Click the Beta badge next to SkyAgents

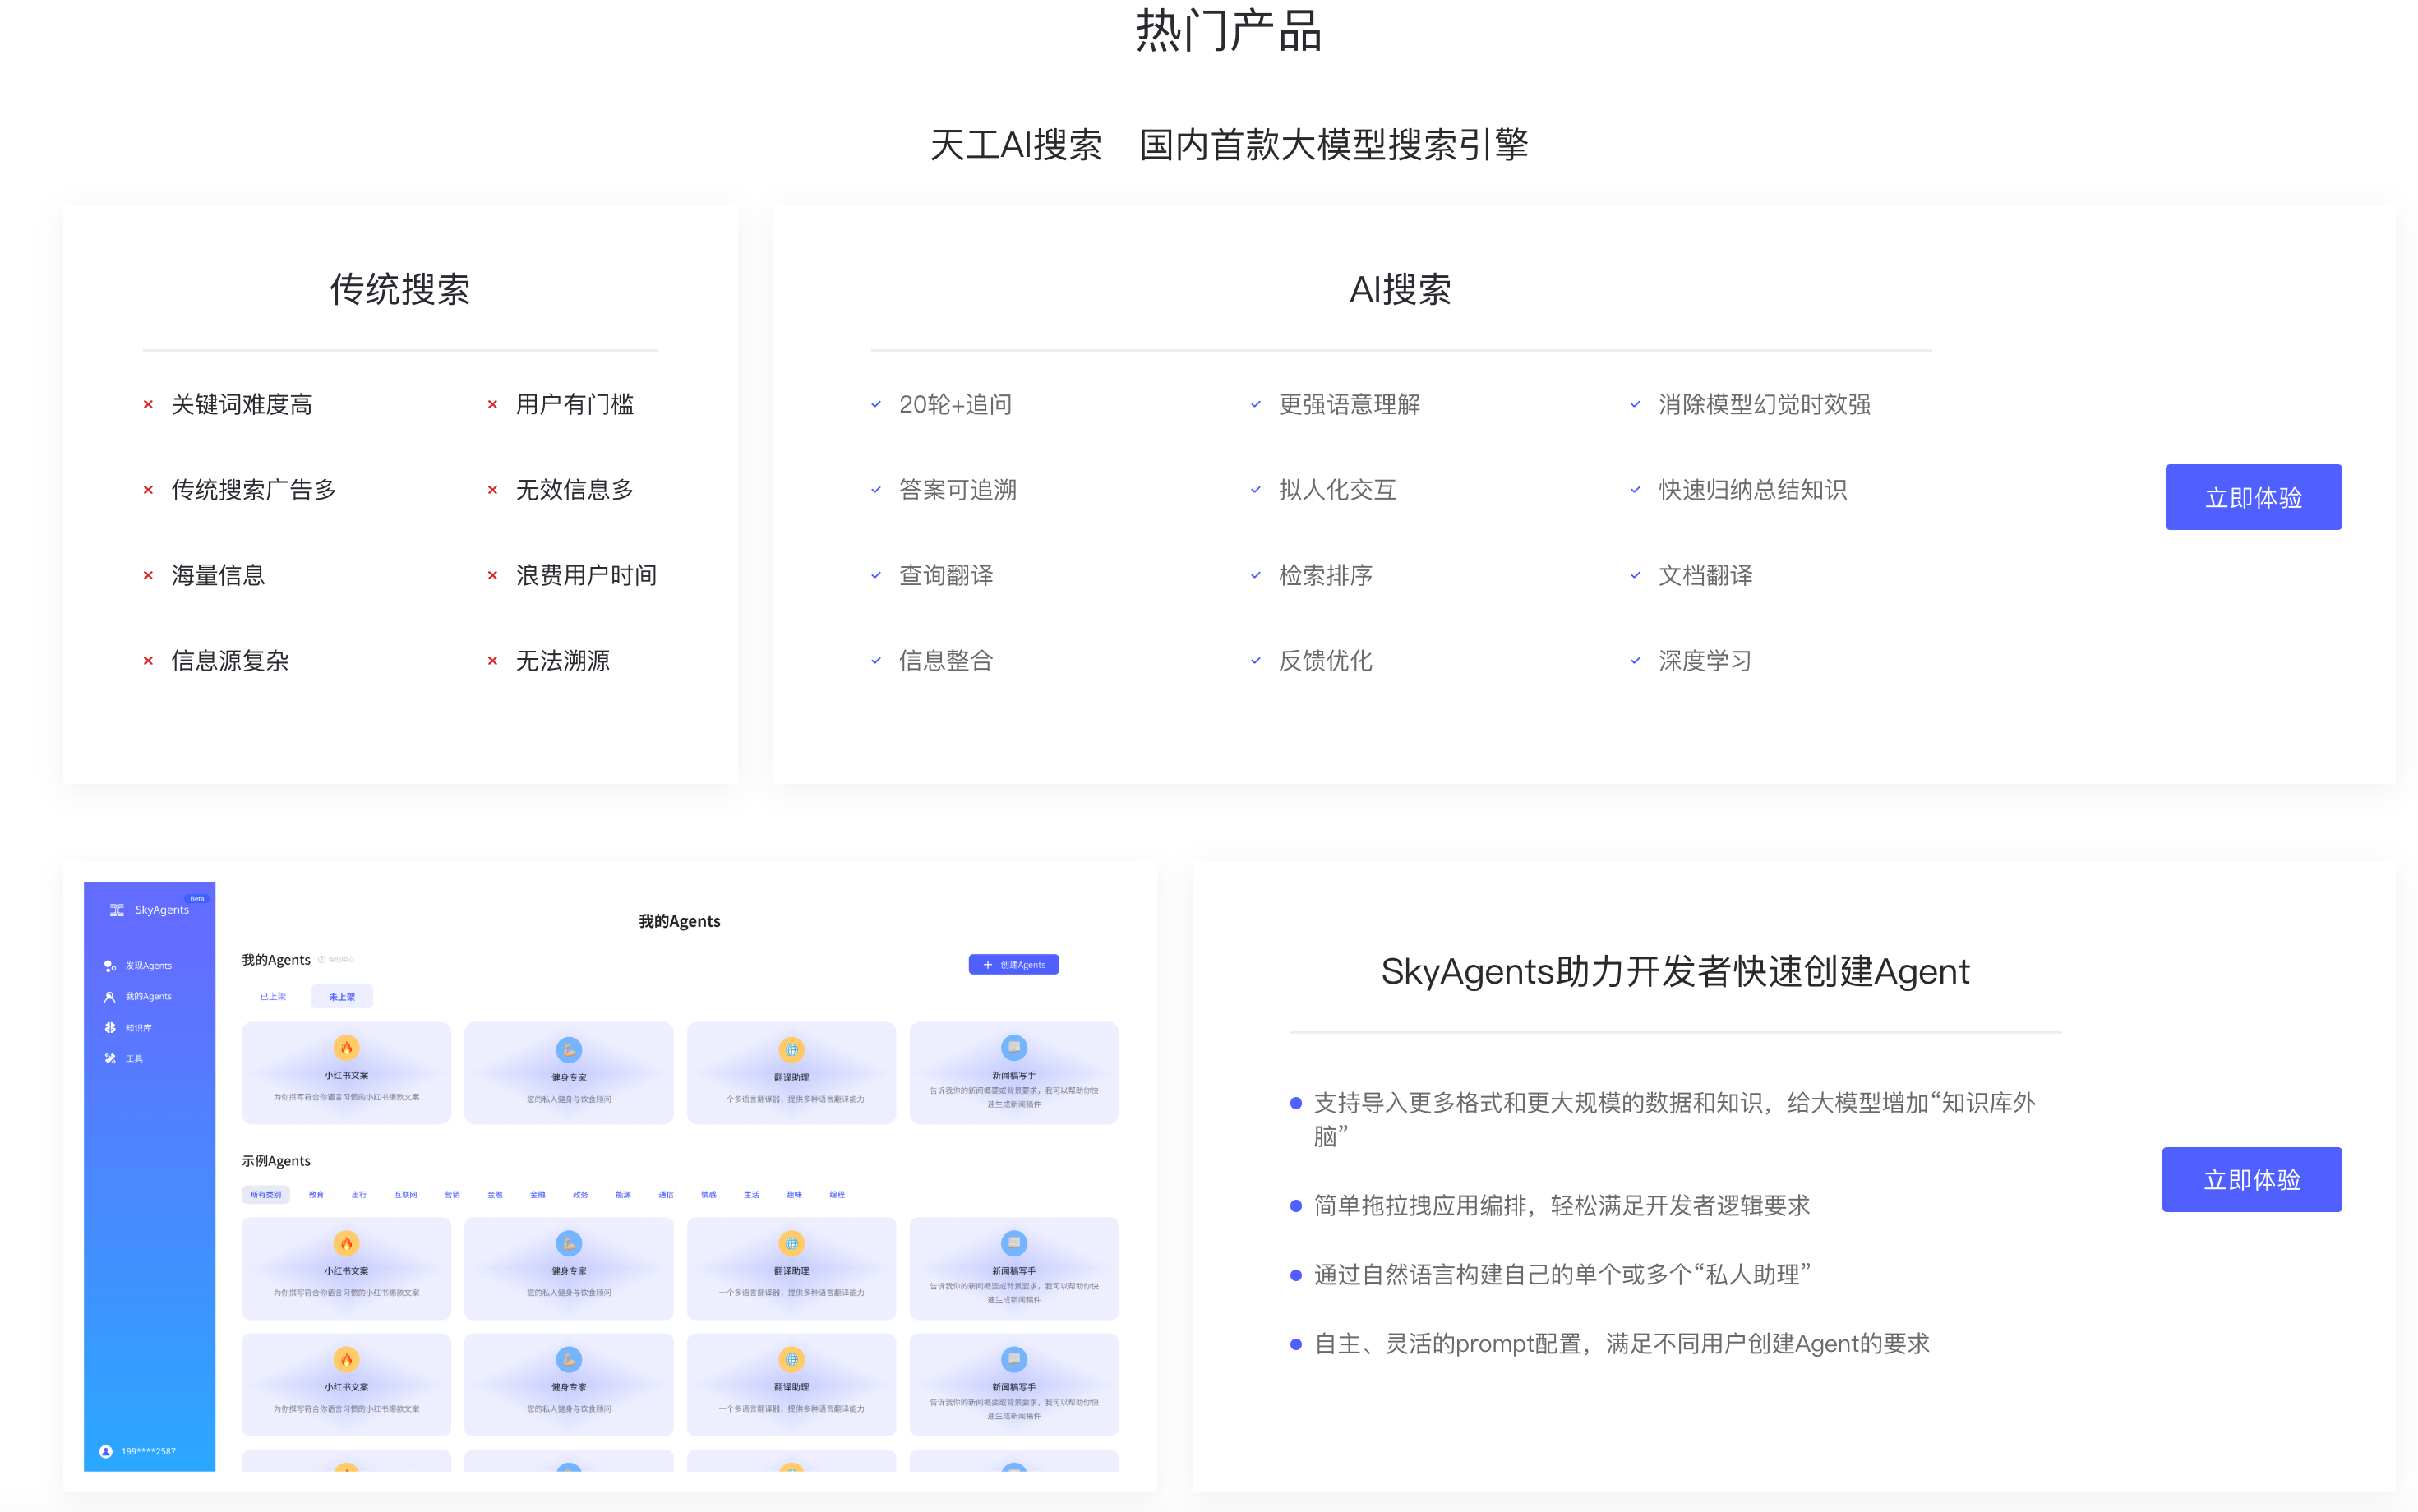point(197,899)
